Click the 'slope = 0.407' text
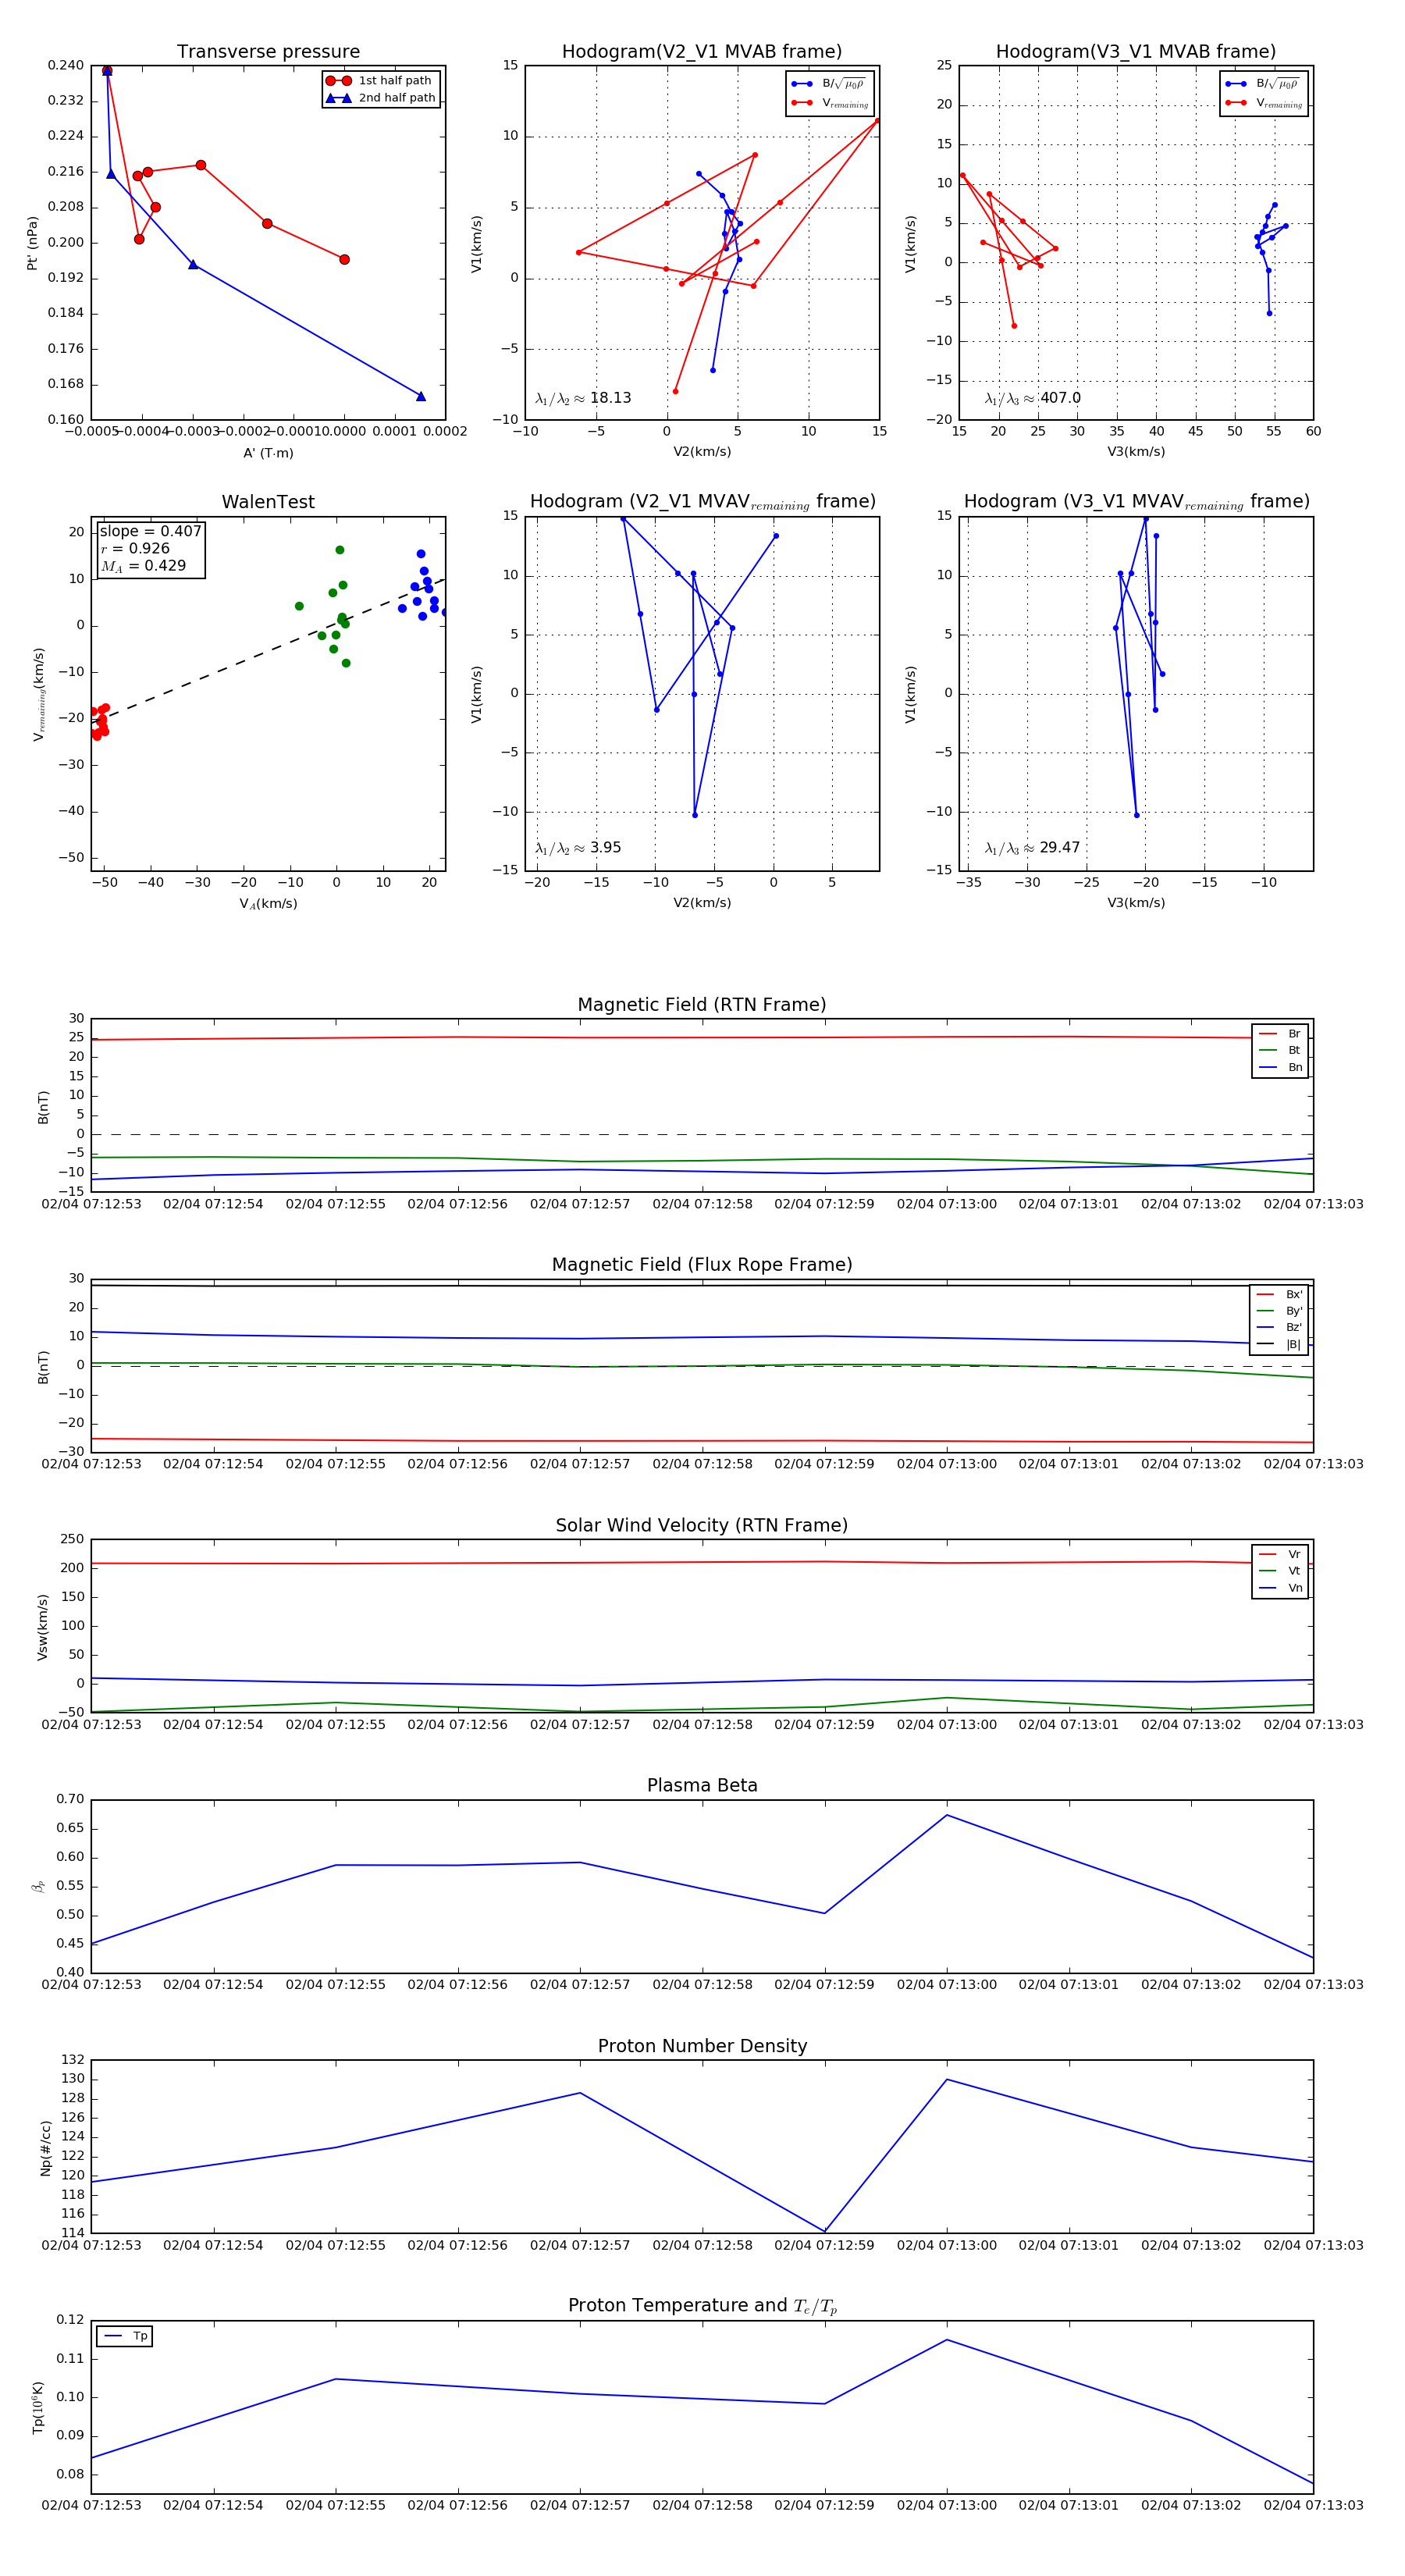The width and height of the screenshot is (1405, 2576). point(150,531)
